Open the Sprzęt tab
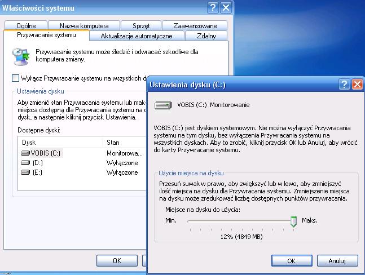The image size is (365, 275). tap(141, 25)
